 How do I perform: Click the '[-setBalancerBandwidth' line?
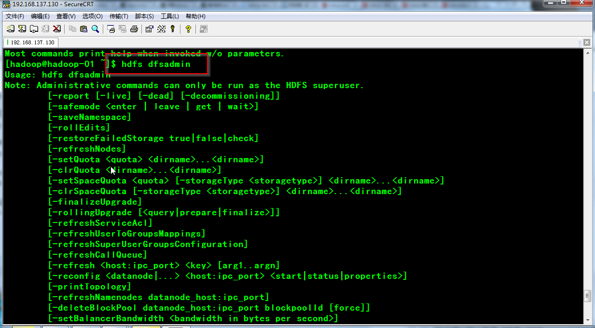coord(193,318)
